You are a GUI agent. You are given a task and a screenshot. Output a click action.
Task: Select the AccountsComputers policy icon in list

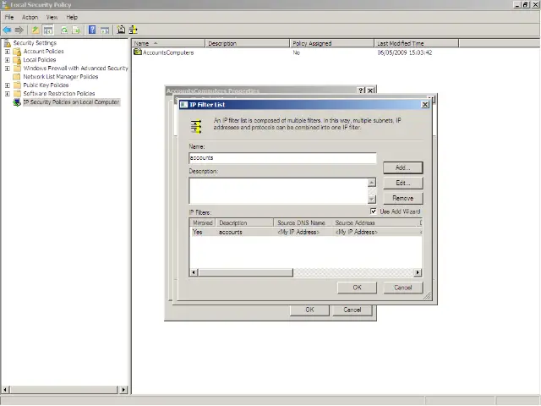tap(138, 52)
